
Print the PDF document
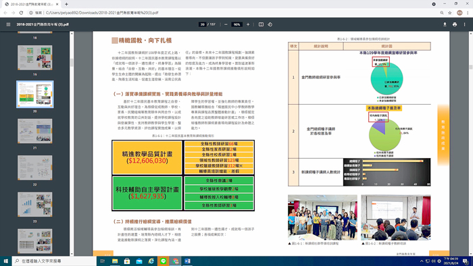pos(455,24)
